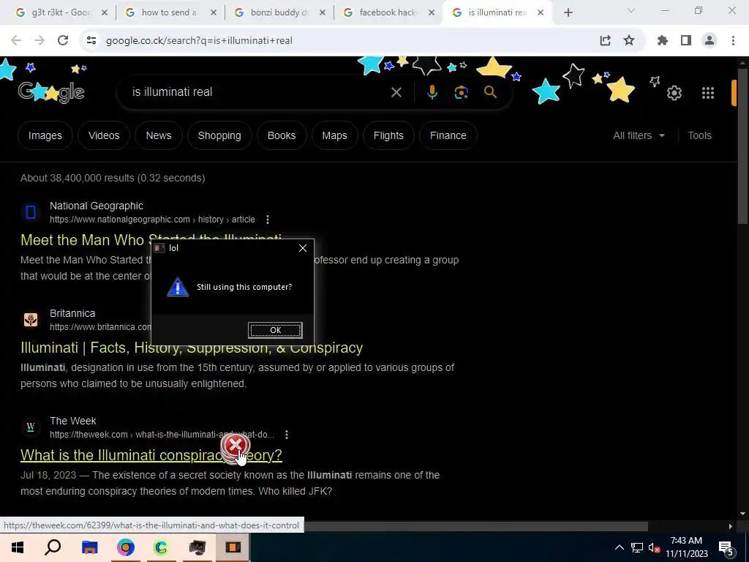Bookmark this page with the star icon
This screenshot has height=562, width=749.
629,41
